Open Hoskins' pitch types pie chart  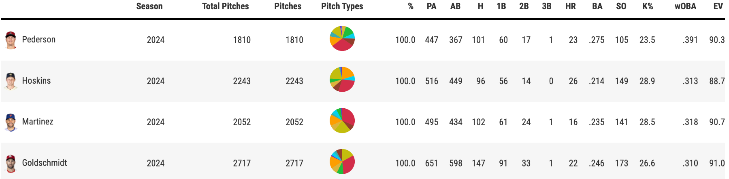(x=342, y=79)
